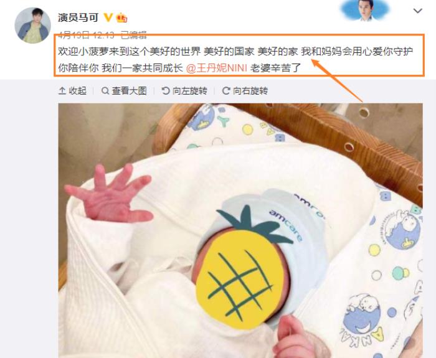This screenshot has width=436, height=358.
Task: Click the 已编辑 edited label
Action: click(134, 35)
